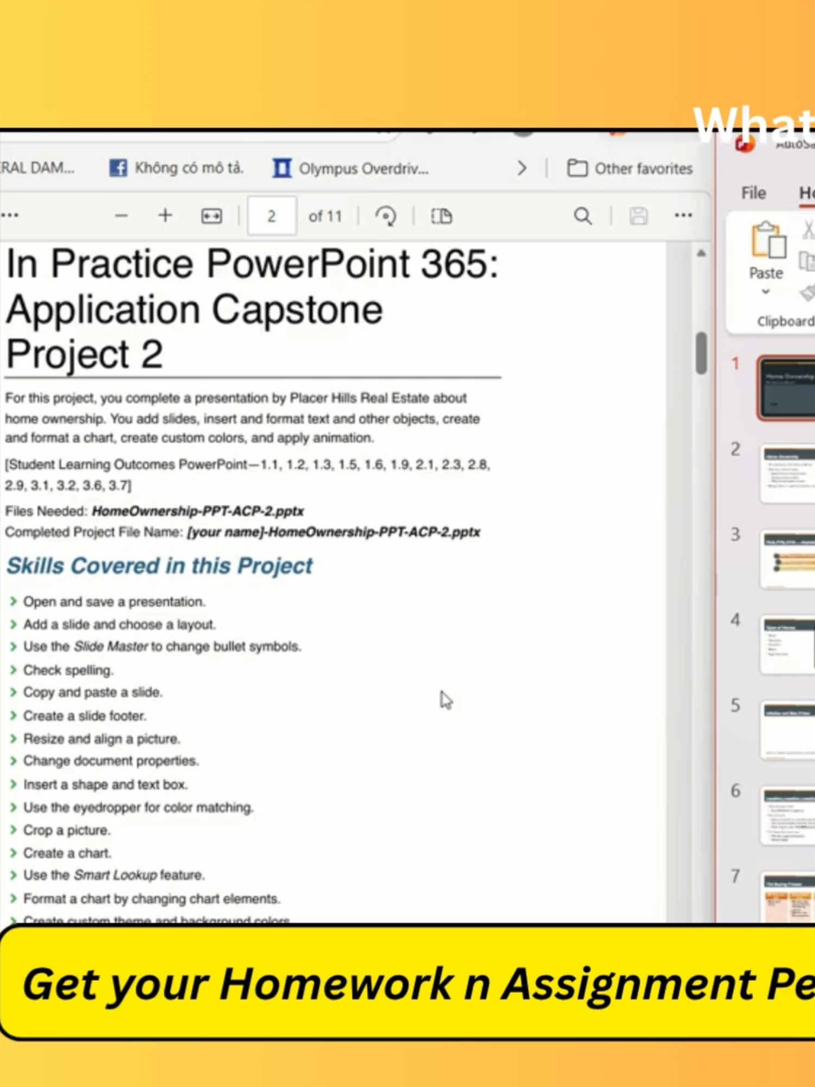The height and width of the screenshot is (1087, 815).
Task: Select slide 6 thumbnail in PowerPoint
Action: click(788, 816)
